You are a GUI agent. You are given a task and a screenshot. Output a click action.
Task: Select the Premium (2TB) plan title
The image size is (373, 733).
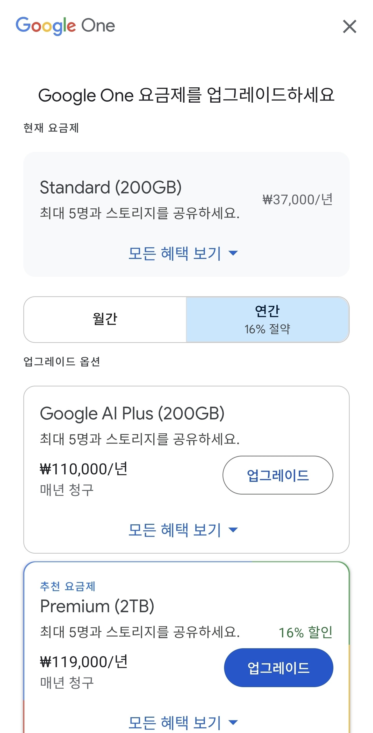coord(97,606)
